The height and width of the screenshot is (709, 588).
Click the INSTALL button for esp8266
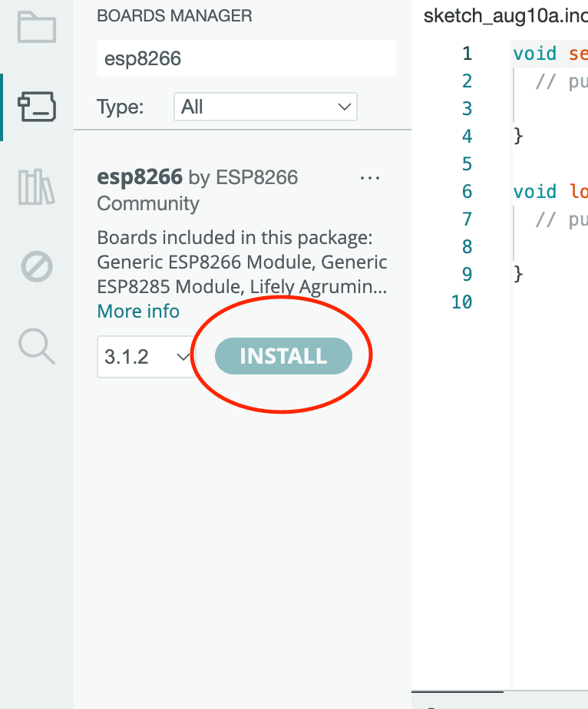(283, 356)
